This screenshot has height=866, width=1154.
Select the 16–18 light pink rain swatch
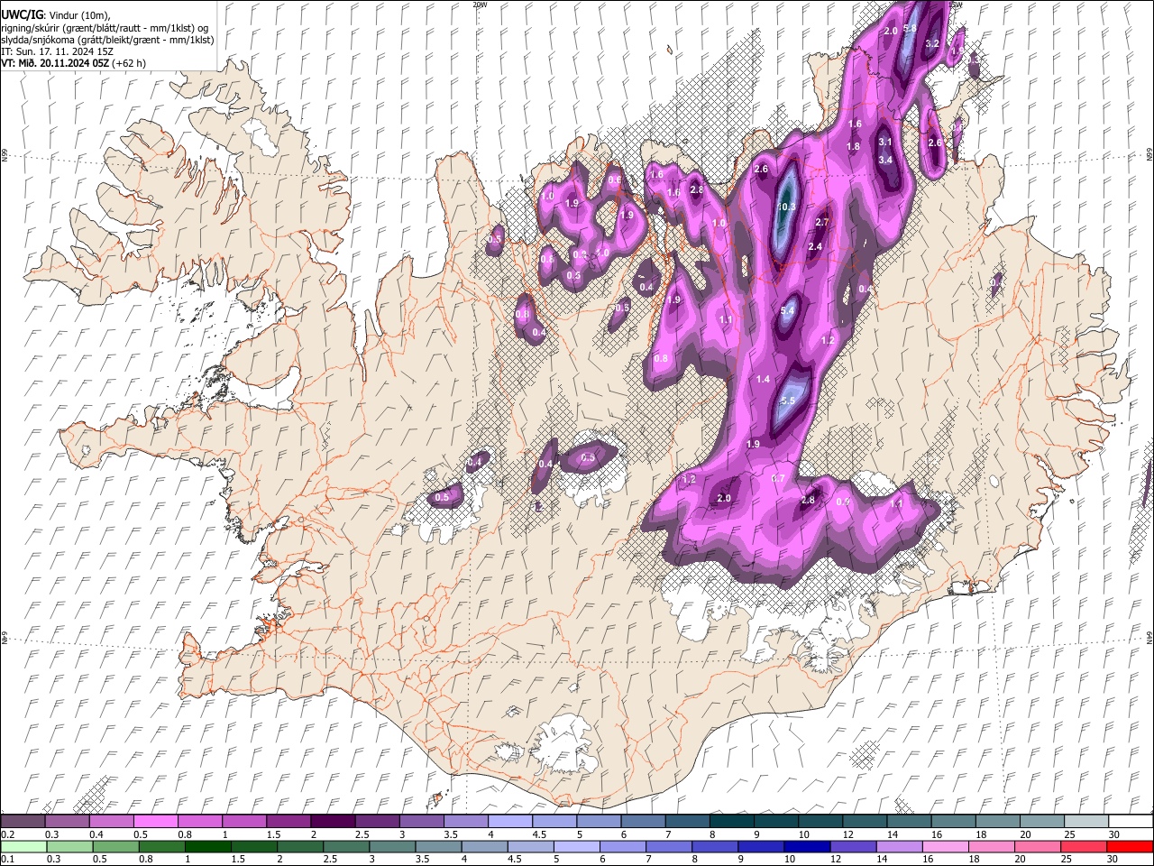(944, 846)
